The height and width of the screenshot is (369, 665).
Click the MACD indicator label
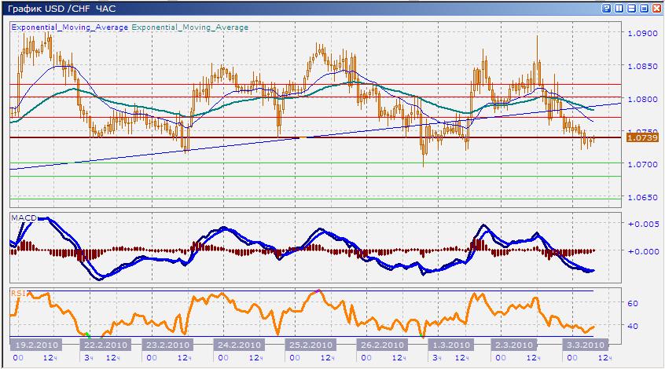(22, 215)
